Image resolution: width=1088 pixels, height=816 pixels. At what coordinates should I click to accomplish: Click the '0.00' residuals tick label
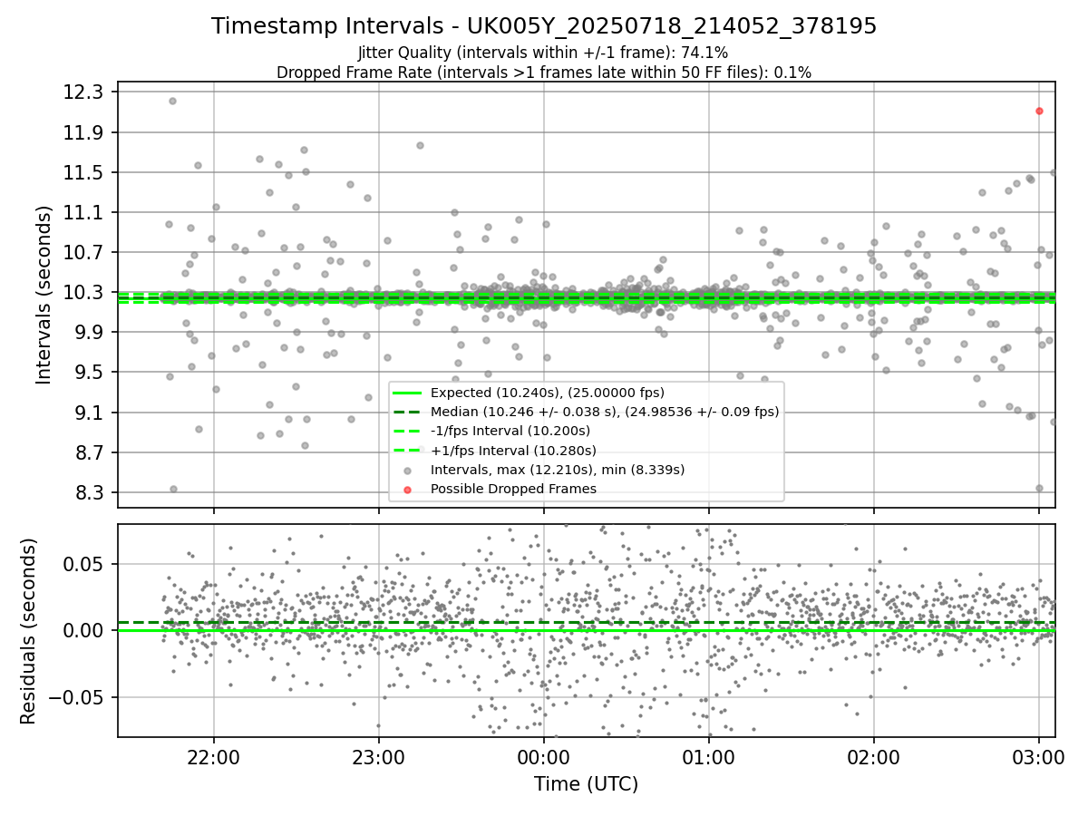pyautogui.click(x=85, y=630)
